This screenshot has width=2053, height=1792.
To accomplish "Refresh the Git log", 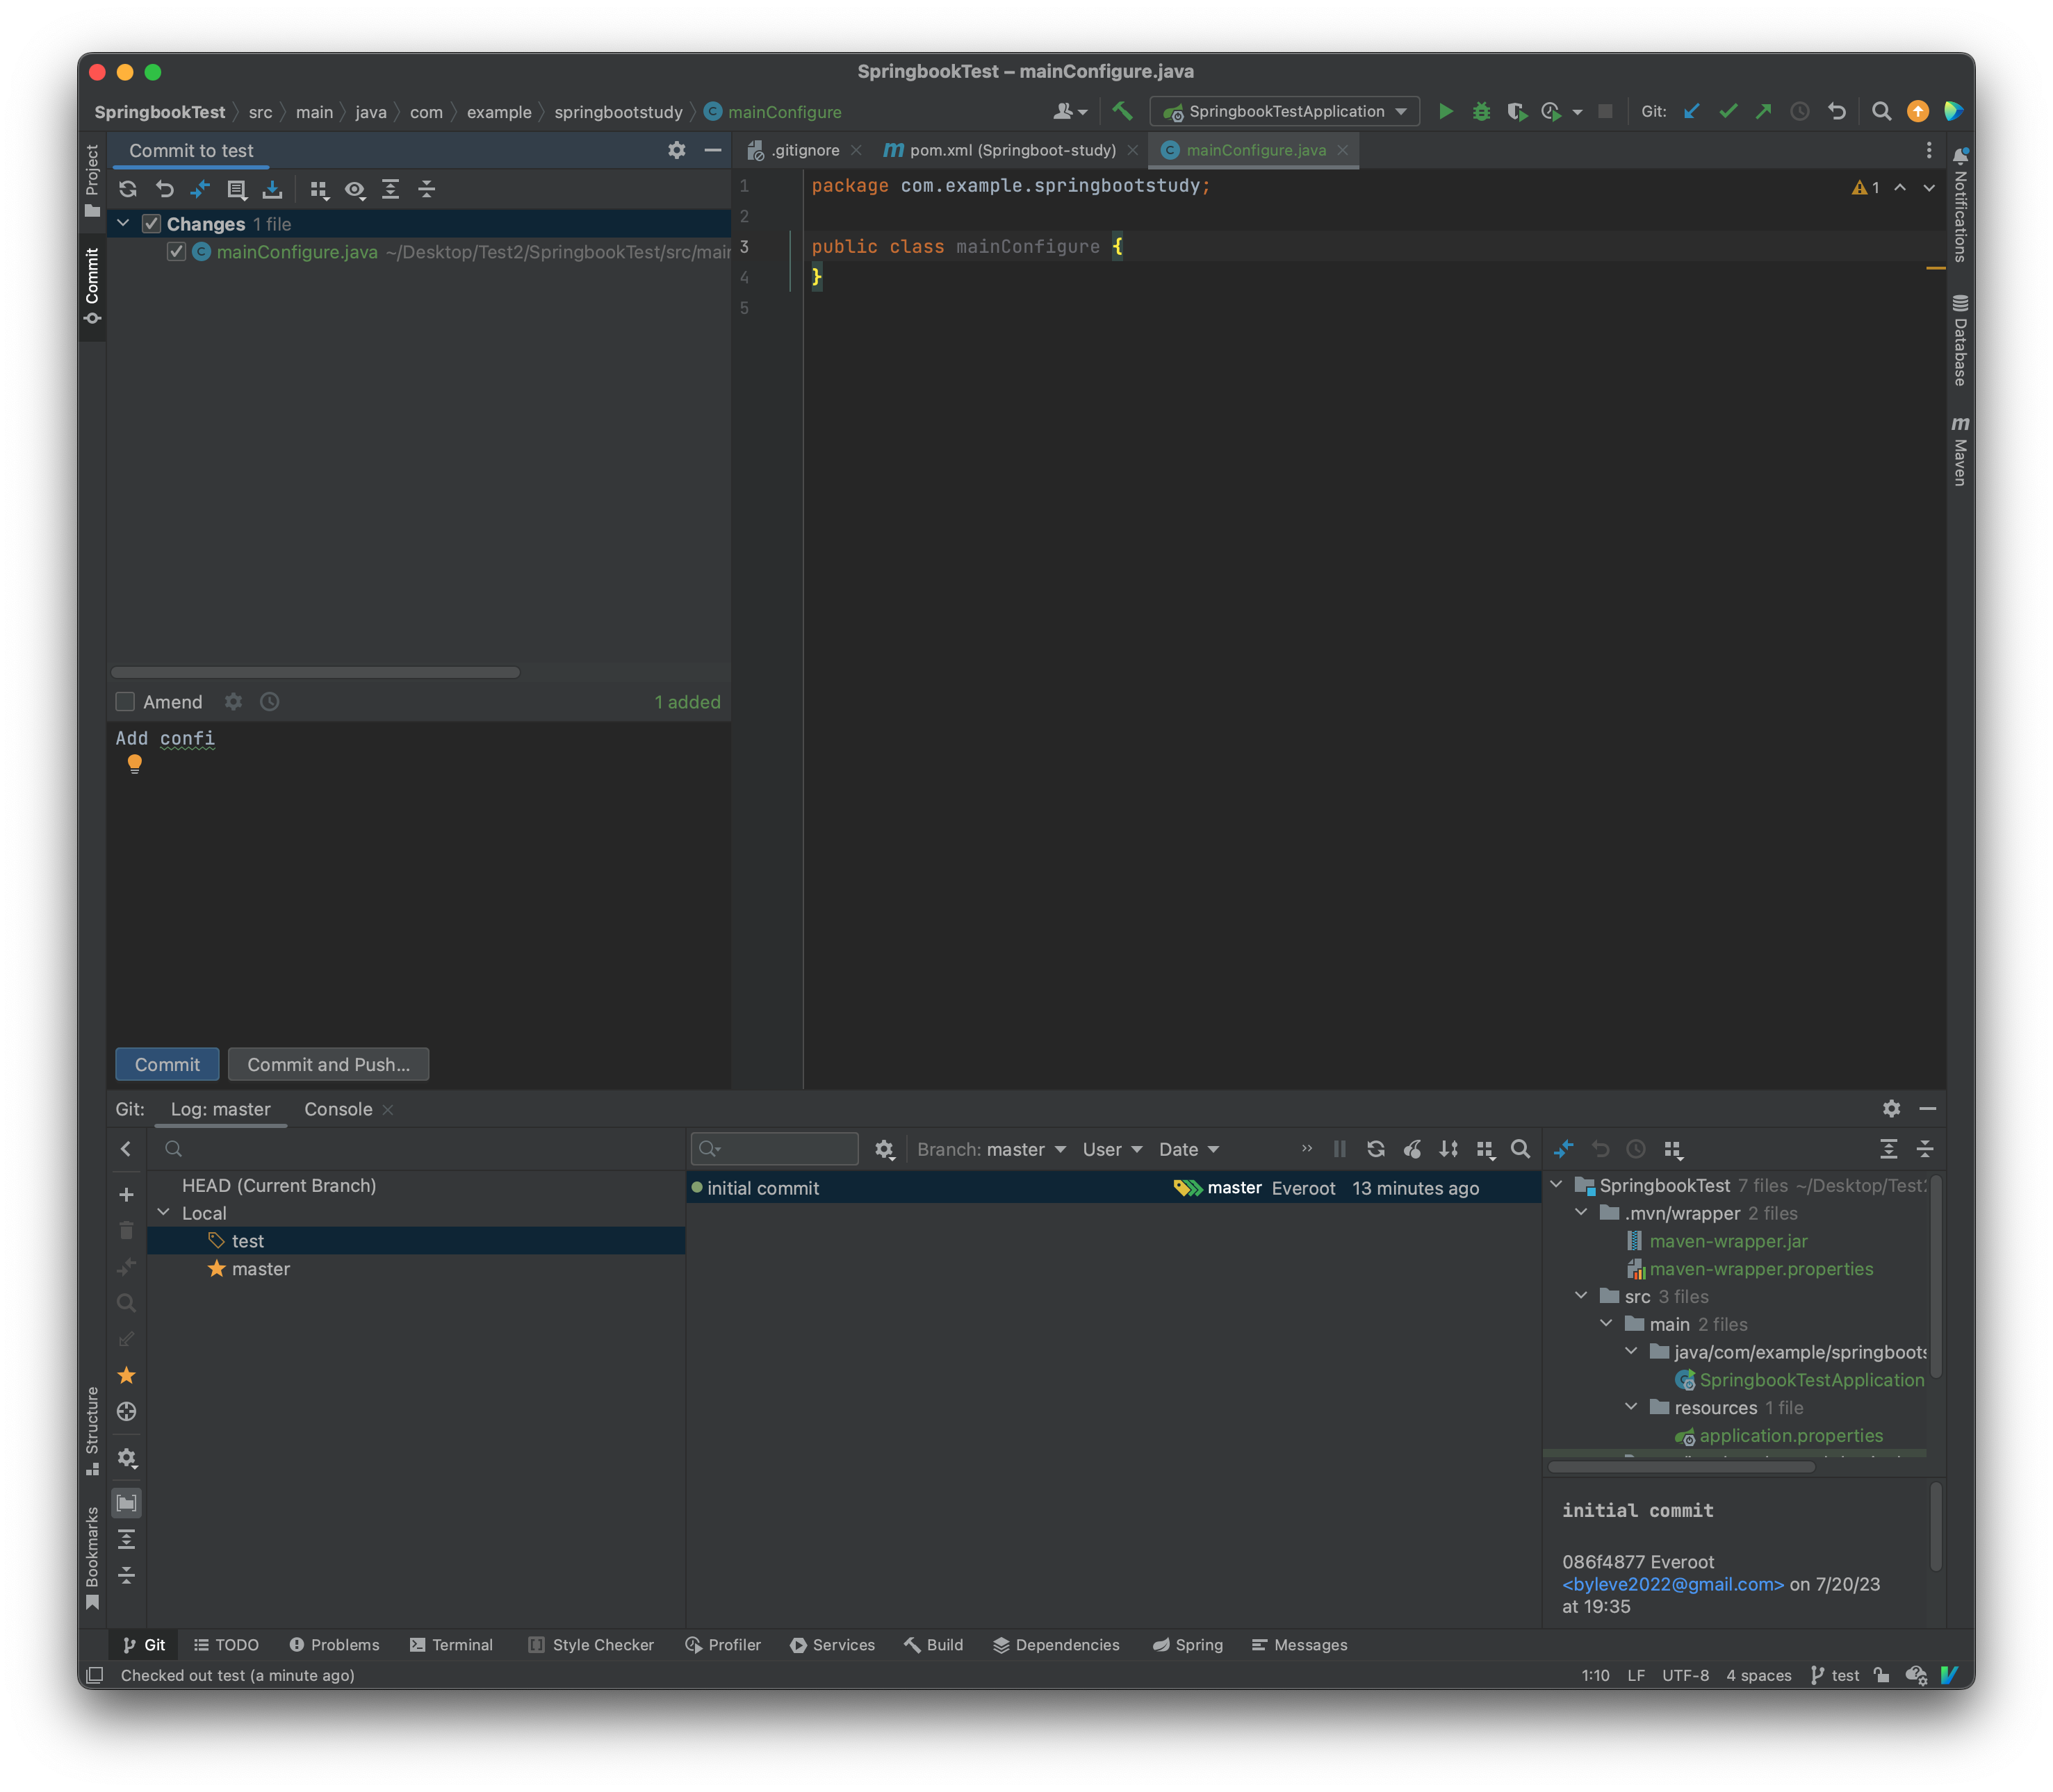I will 1375,1149.
